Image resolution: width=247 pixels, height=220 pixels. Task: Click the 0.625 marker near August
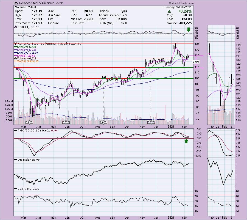(103, 122)
